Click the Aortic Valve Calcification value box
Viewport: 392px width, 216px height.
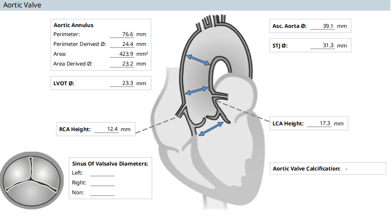point(328,168)
